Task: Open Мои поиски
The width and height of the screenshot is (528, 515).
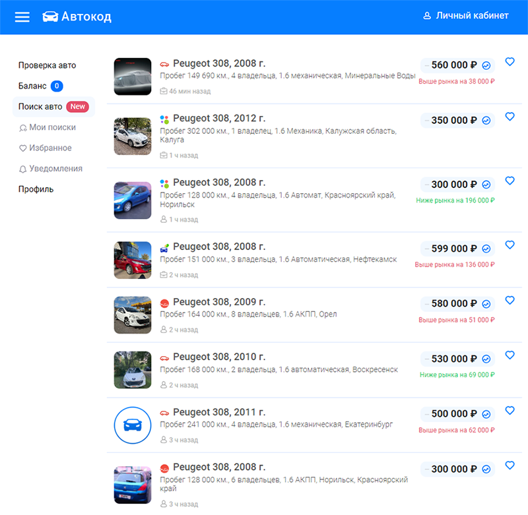Action: tap(48, 127)
